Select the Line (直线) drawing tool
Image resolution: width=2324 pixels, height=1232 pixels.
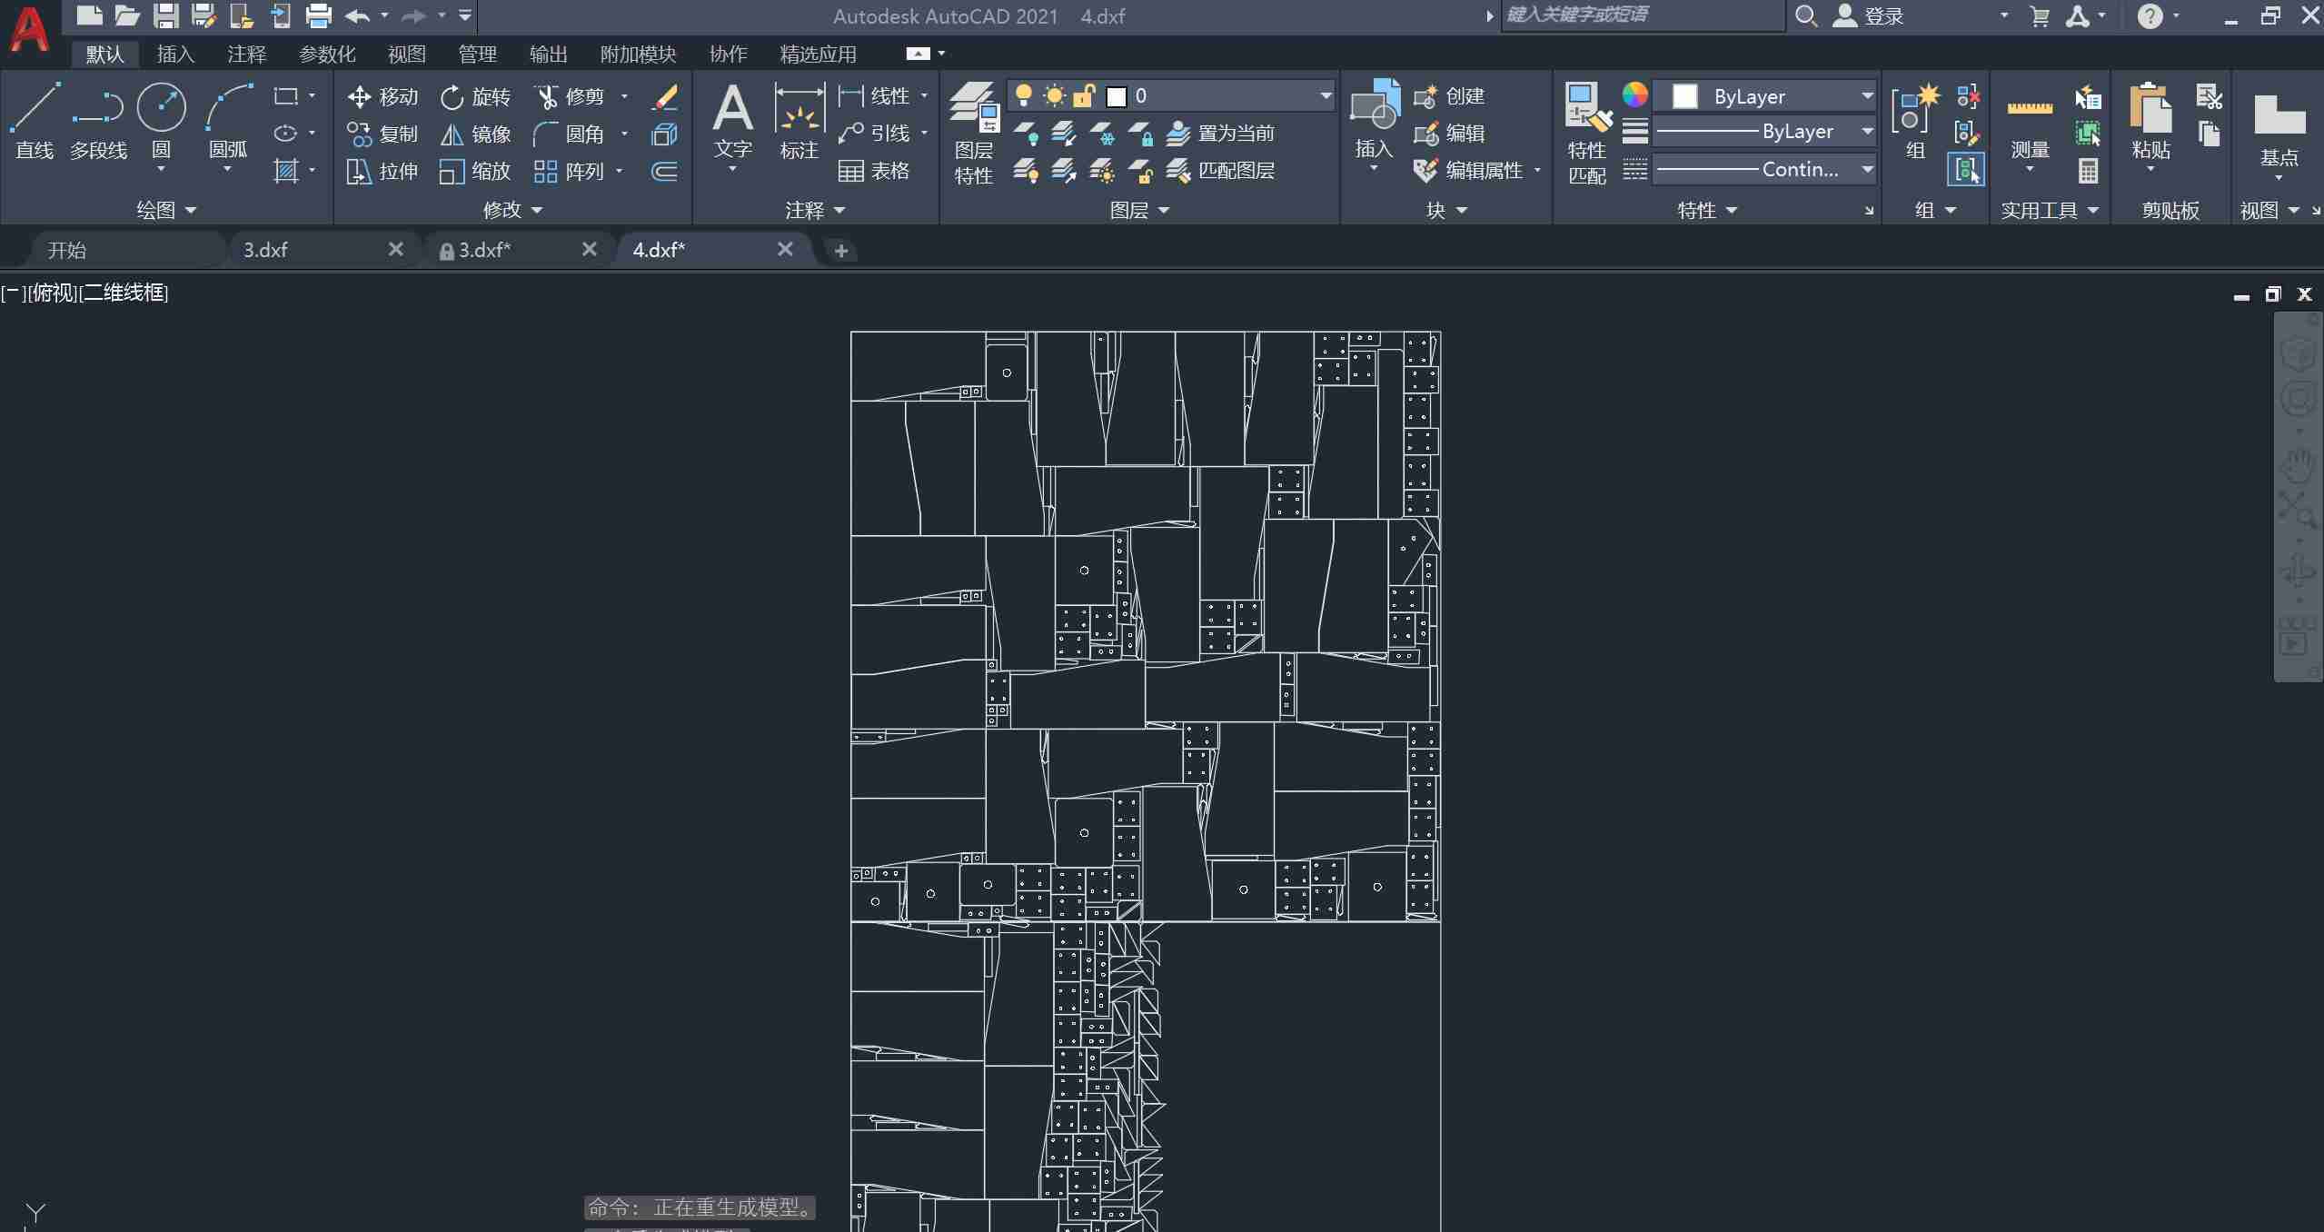pyautogui.click(x=35, y=119)
